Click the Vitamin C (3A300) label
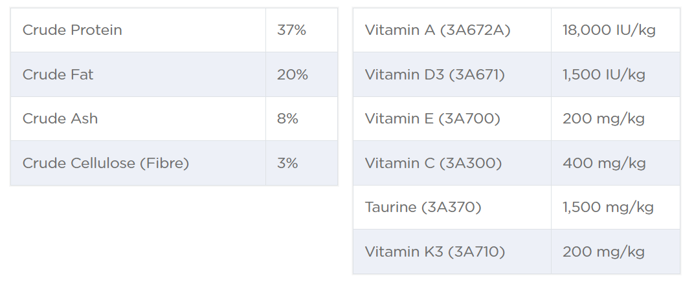Viewport: 694px width, 289px height. tap(433, 163)
